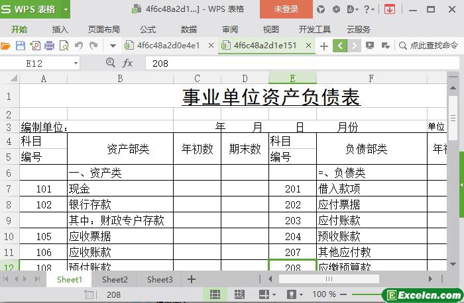464x303 pixels.
Task: Go to next document tab arrow
Action: [354, 46]
